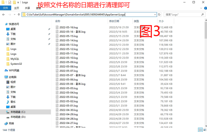
Task: Select file 2022-05-07 - 副本.log
Action: pos(72,75)
